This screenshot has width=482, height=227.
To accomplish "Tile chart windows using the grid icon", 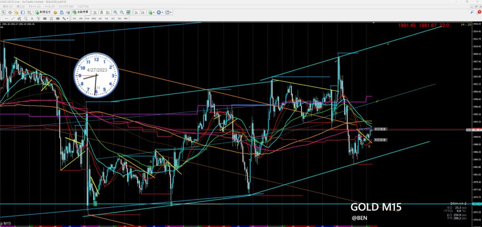I will (x=128, y=13).
